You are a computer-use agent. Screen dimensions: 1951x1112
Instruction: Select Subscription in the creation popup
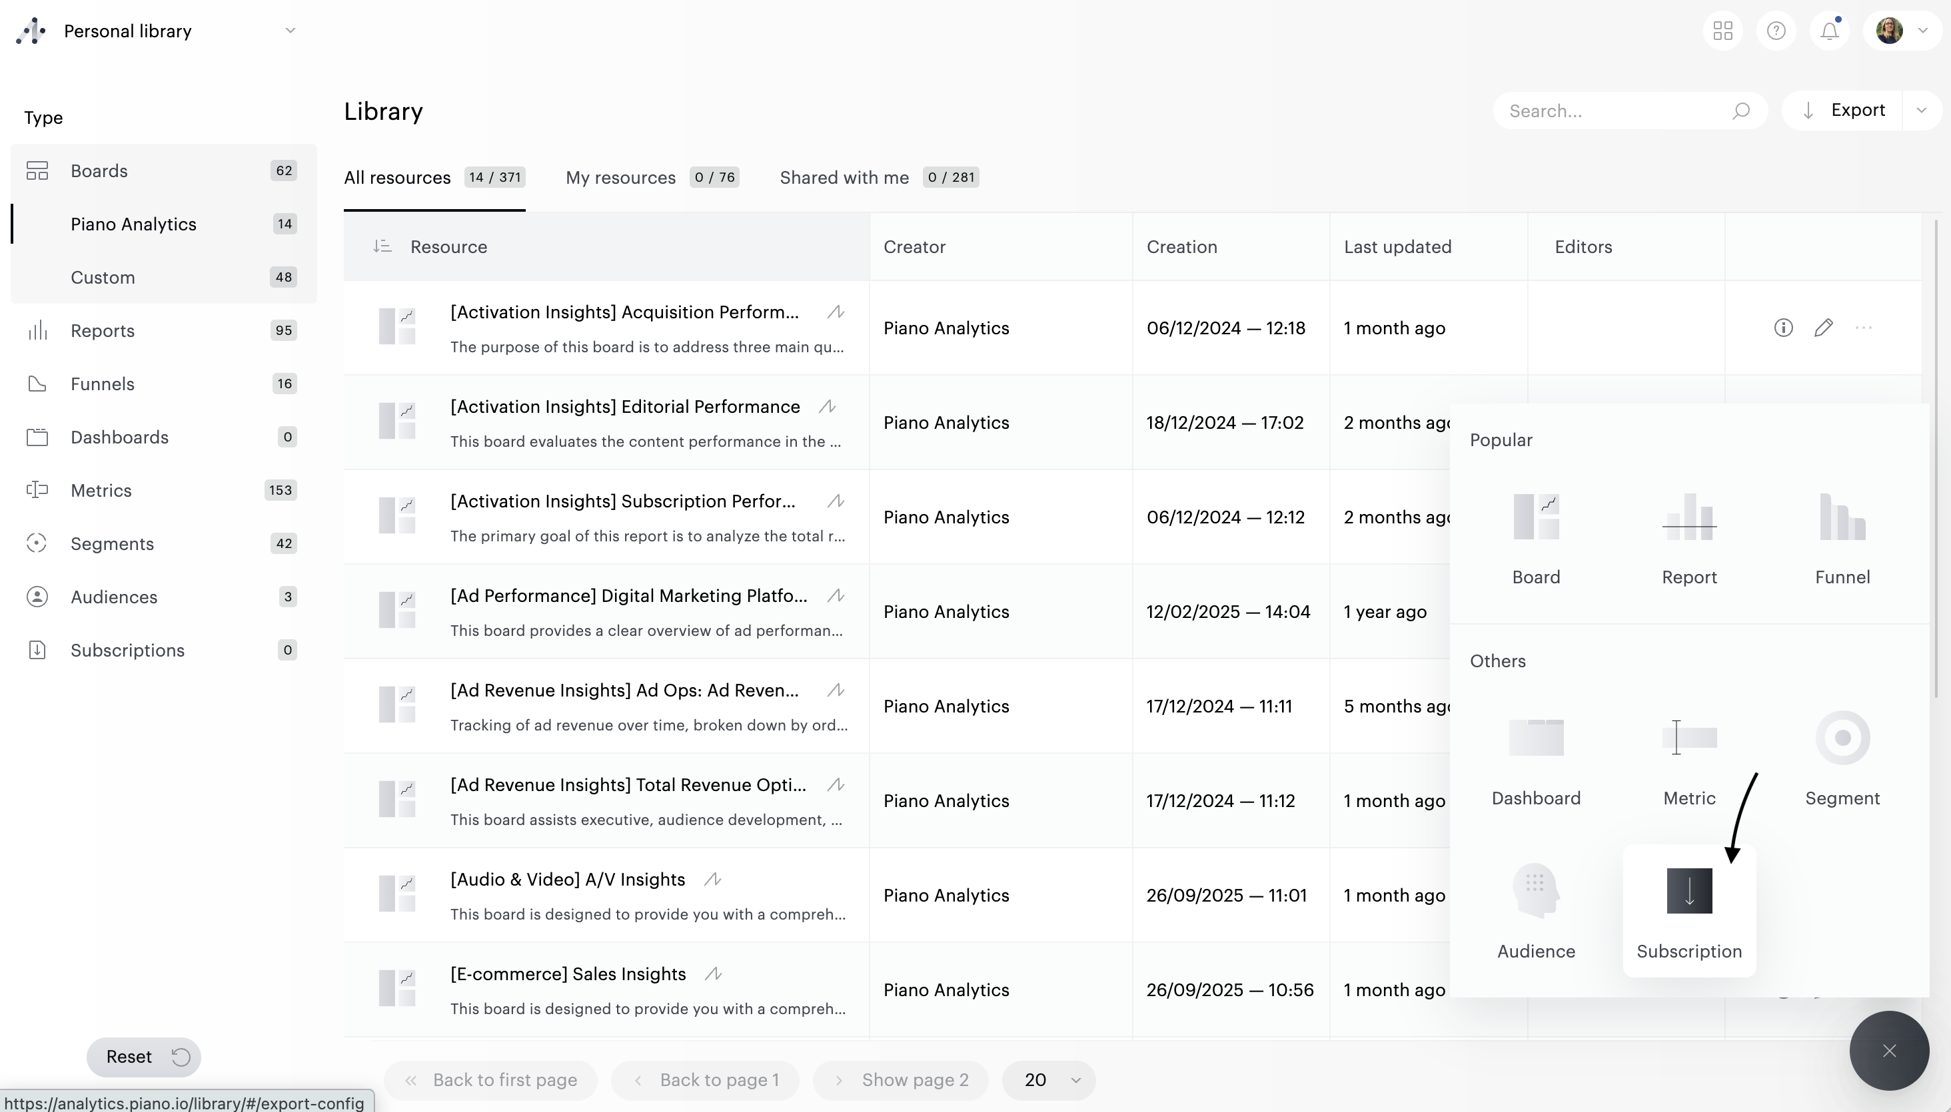[1689, 909]
